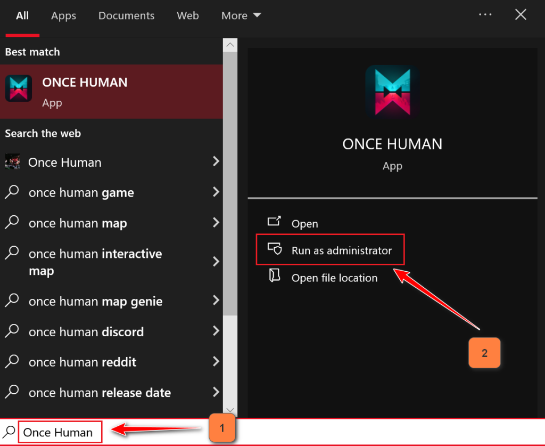Expand the once human game suggestion chevron
Screen dimensions: 545x446
tap(216, 192)
